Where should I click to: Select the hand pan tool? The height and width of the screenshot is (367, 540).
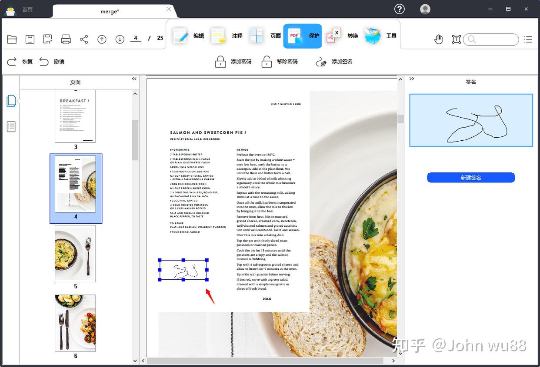tap(439, 40)
